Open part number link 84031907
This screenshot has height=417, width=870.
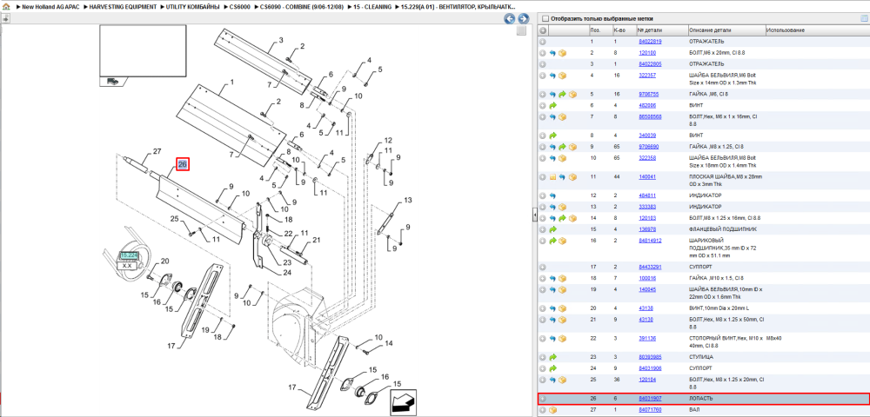tap(650, 399)
